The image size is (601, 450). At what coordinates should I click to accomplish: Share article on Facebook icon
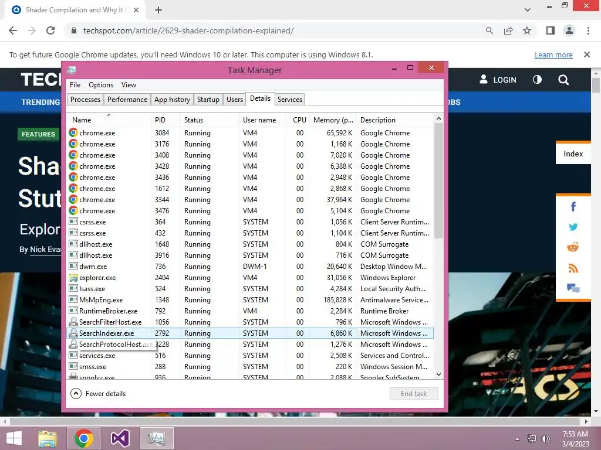pos(573,207)
